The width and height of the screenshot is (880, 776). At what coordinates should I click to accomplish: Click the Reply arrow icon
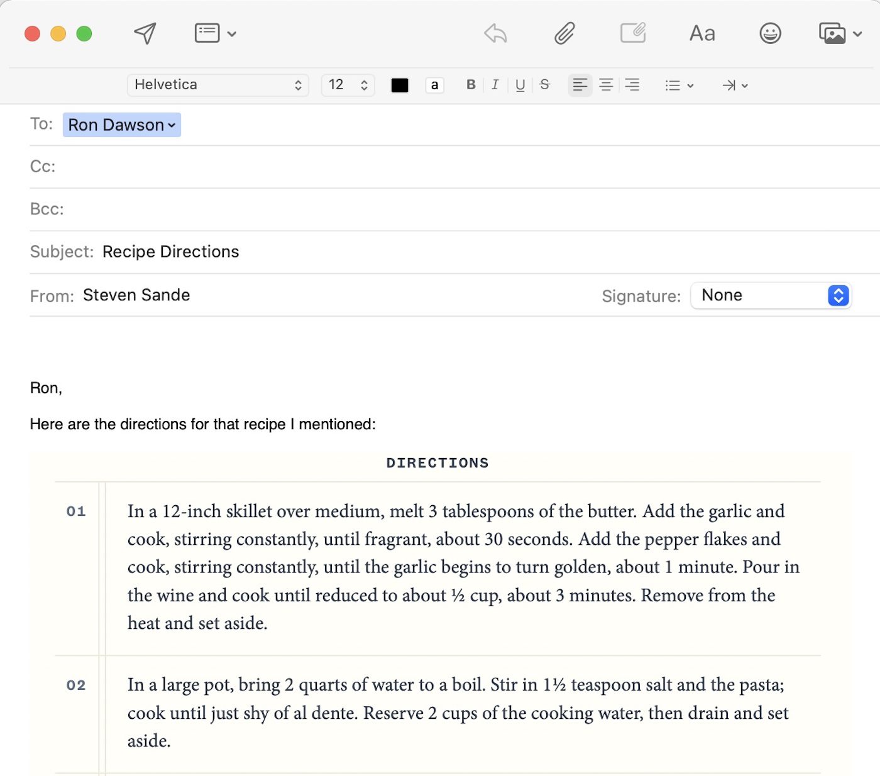[x=495, y=33]
